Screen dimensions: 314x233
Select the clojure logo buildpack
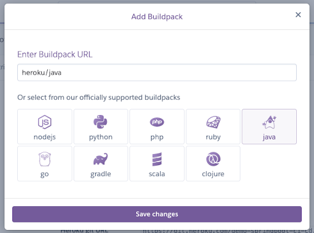[x=213, y=163]
